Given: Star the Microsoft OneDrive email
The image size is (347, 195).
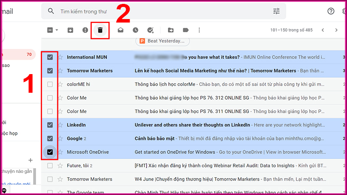Looking at the screenshot, I should [60, 152].
